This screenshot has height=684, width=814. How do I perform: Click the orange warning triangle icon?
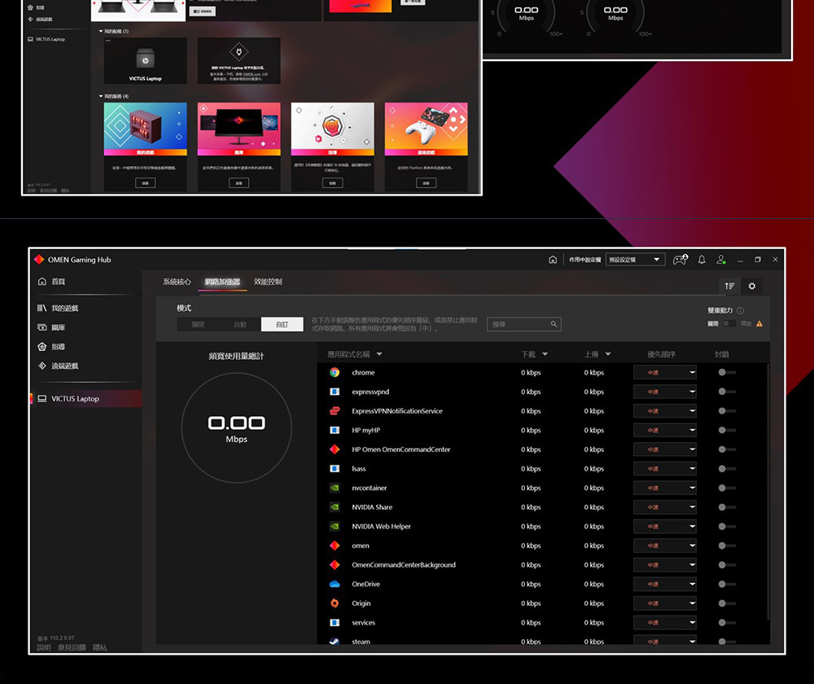pos(759,323)
